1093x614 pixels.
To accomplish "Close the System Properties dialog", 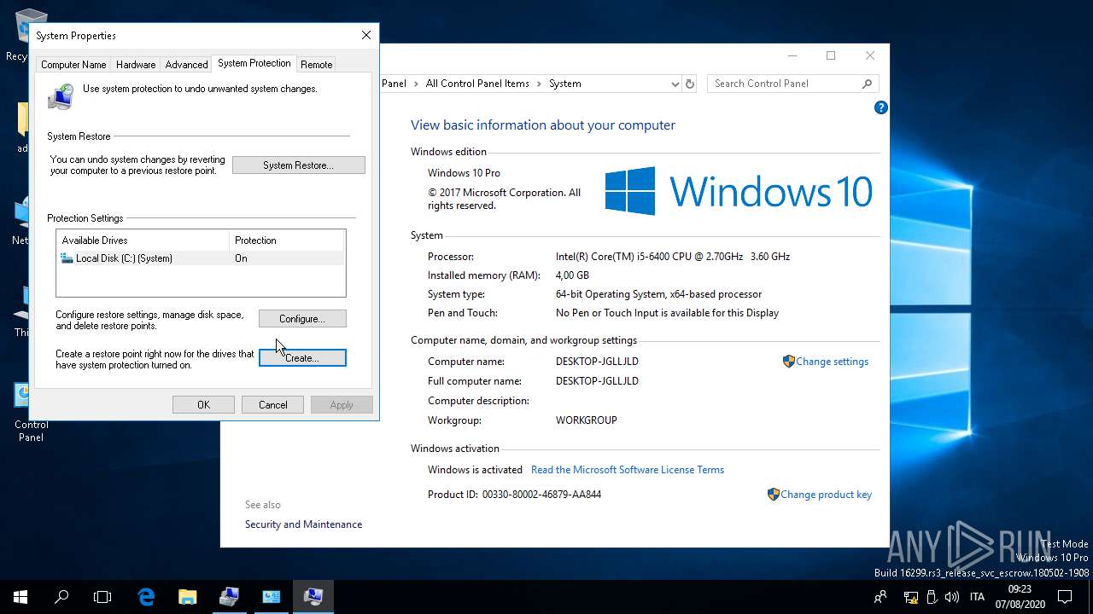I will tap(365, 35).
